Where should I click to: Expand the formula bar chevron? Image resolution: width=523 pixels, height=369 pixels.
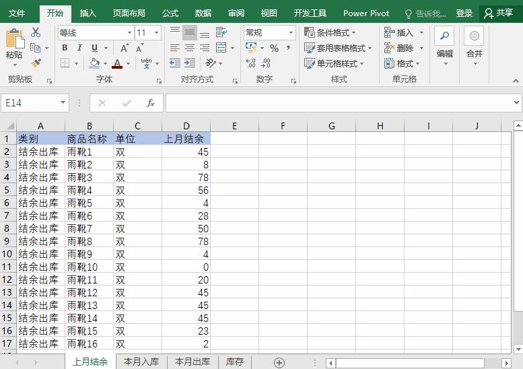pyautogui.click(x=517, y=102)
